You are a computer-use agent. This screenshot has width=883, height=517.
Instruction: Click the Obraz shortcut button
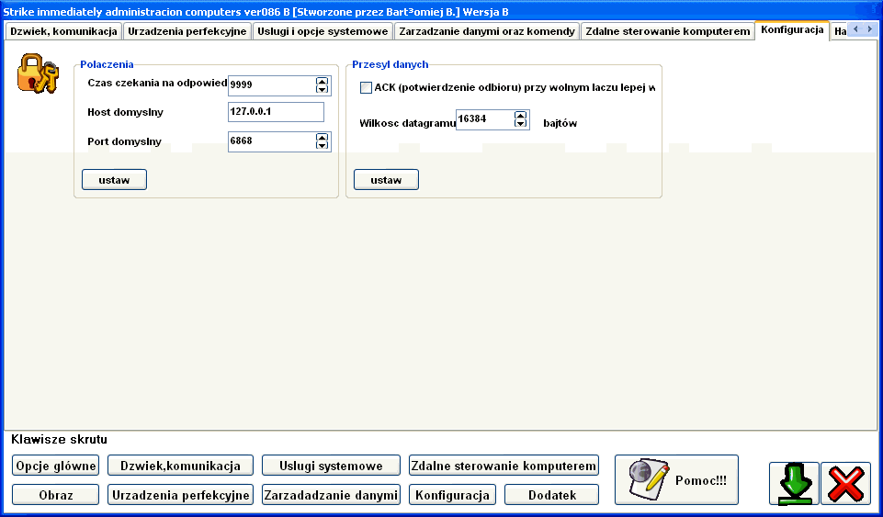[56, 495]
